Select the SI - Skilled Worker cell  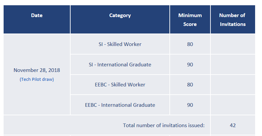click(x=120, y=44)
